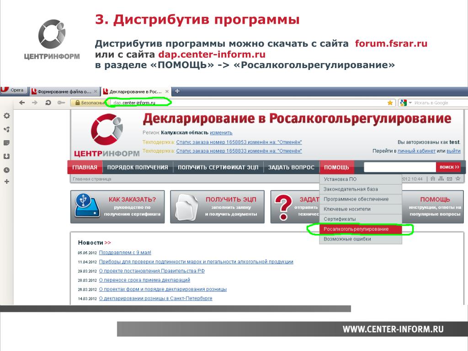
Task: Click the bookmark star in the address bar
Action: point(390,103)
